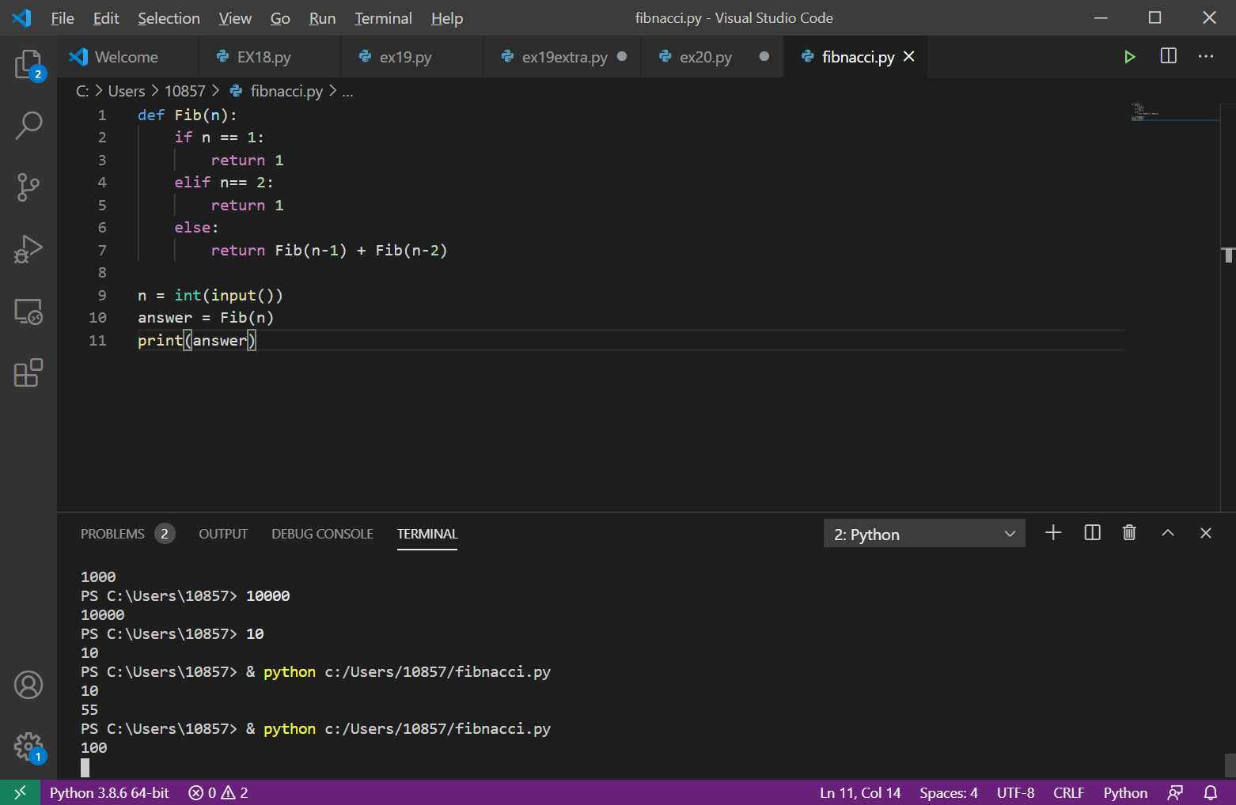The width and height of the screenshot is (1236, 805).
Task: Click code line 'answer = Fib(n)'
Action: click(x=206, y=317)
